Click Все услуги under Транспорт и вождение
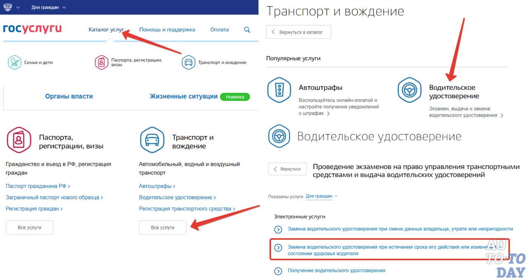 coord(163,227)
